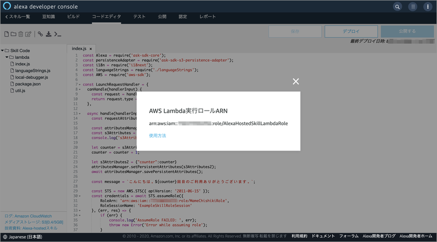Open the vertical dots menu in header

(428, 7)
